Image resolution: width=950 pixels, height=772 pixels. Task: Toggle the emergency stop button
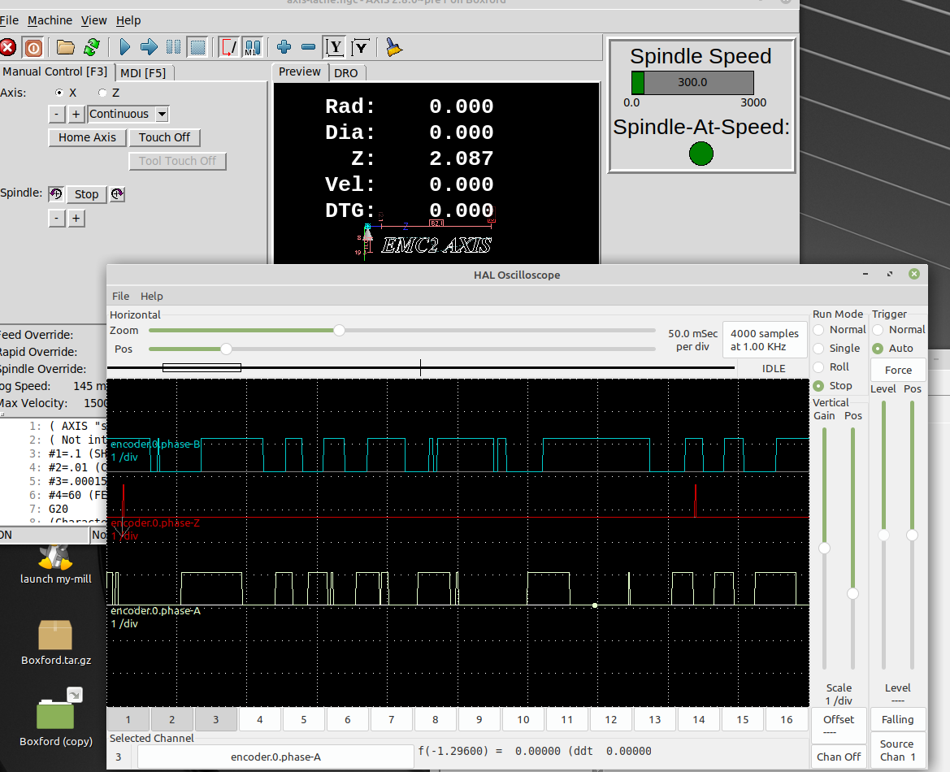pos(7,47)
